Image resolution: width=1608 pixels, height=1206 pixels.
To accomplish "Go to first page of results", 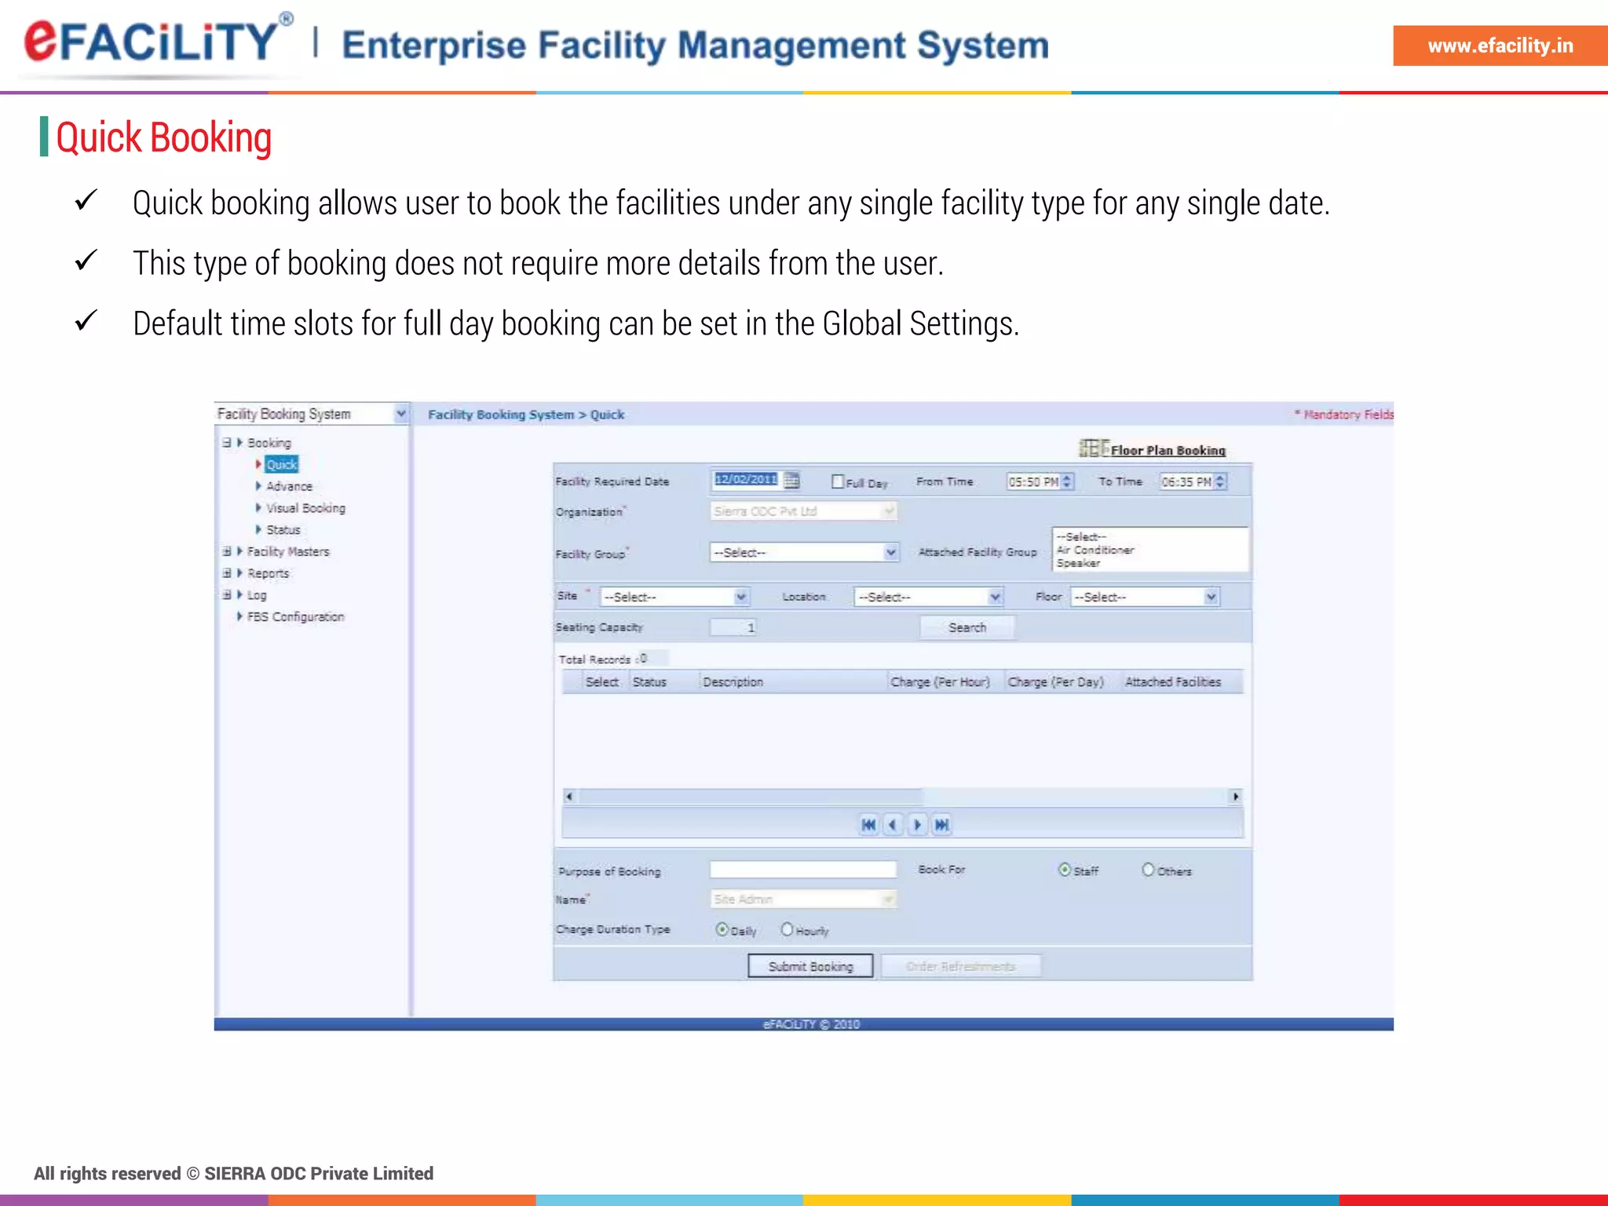I will click(868, 824).
